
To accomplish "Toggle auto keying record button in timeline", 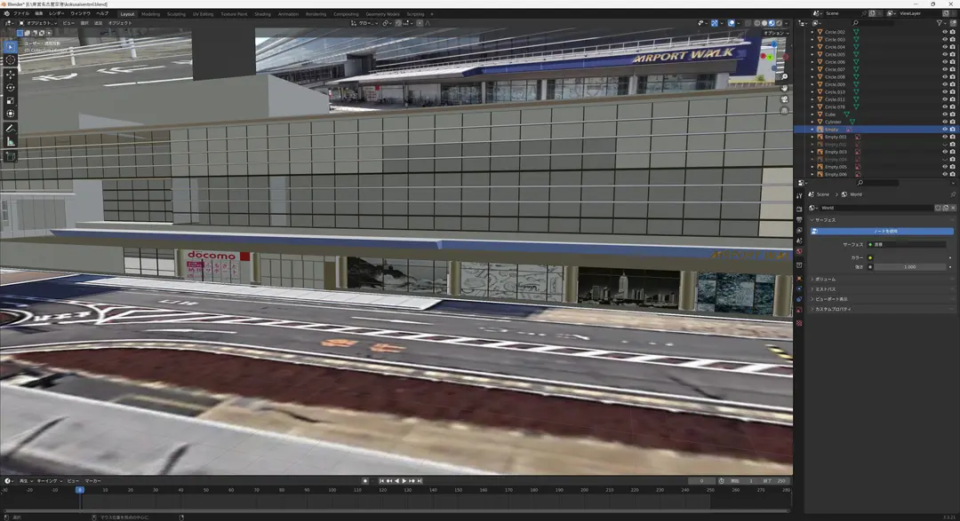I will coord(365,481).
